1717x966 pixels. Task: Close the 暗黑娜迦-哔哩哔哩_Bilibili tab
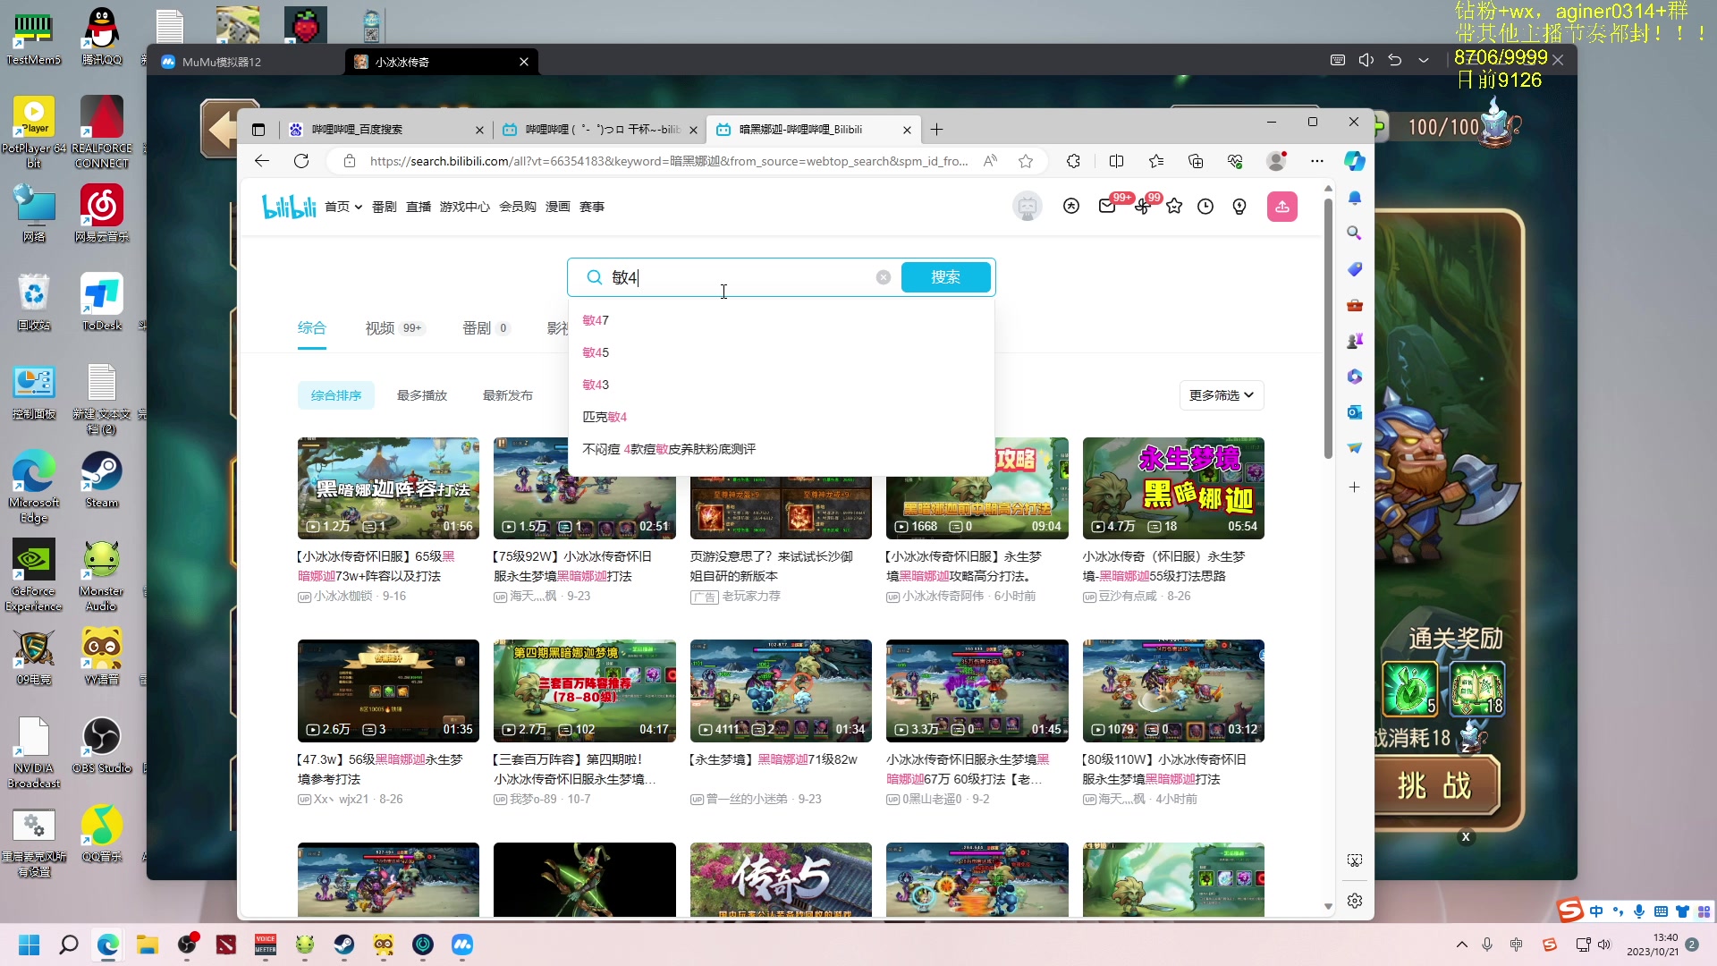[x=907, y=130]
